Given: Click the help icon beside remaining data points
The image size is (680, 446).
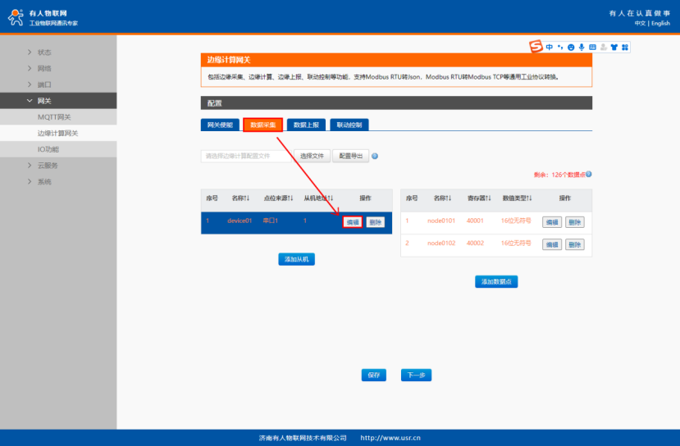Looking at the screenshot, I should (x=589, y=175).
